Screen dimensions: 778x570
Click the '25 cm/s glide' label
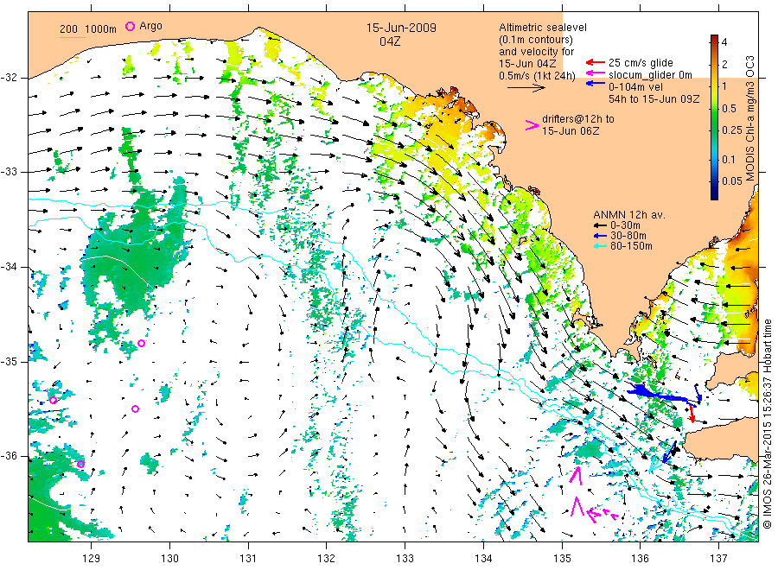click(641, 63)
